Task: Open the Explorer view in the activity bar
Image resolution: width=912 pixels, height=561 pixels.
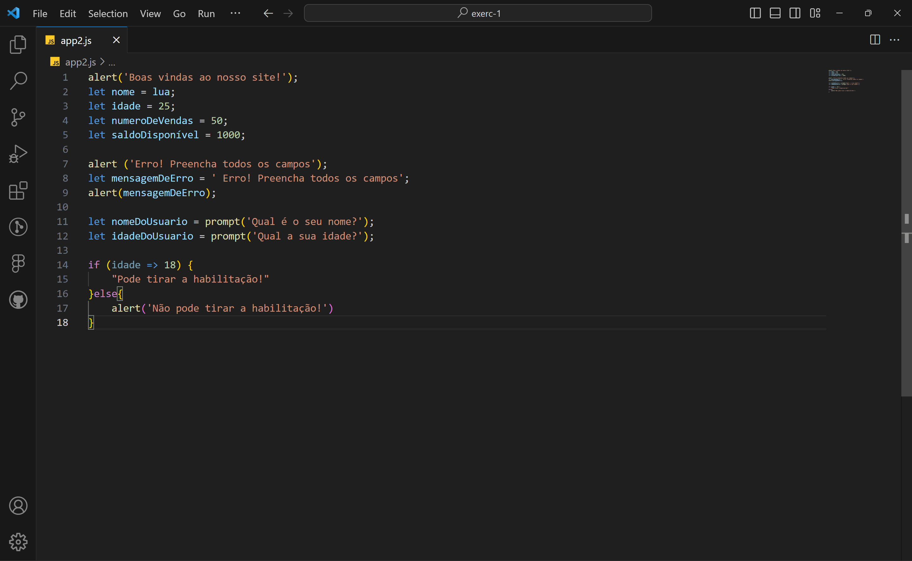Action: click(x=18, y=45)
